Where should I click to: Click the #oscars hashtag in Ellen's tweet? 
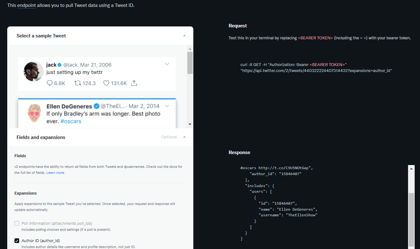point(71,121)
